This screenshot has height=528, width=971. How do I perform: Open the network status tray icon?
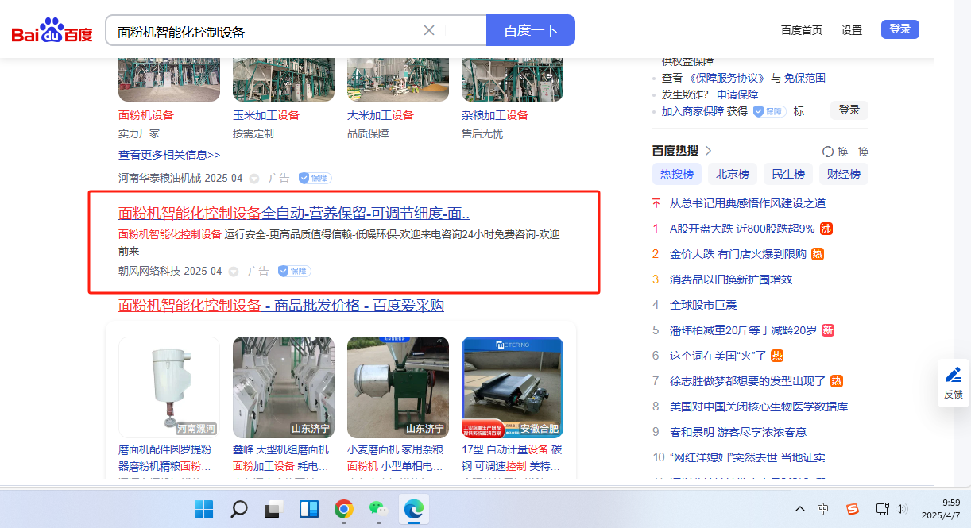pos(882,509)
